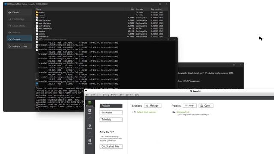
Task: Click the New to Qt? heading
Action: pos(107,132)
